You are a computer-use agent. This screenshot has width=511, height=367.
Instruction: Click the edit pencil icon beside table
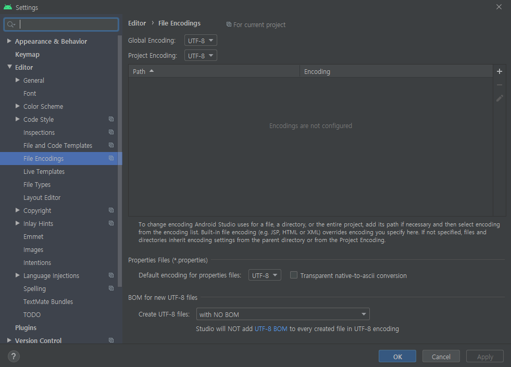pyautogui.click(x=499, y=98)
